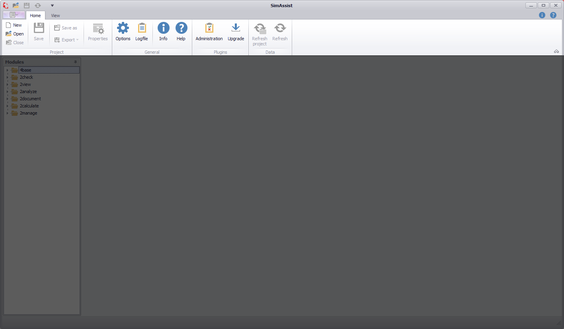Open the application menu button
564x329 pixels.
click(14, 15)
